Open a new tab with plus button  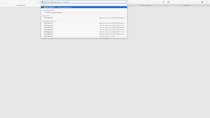209,5
